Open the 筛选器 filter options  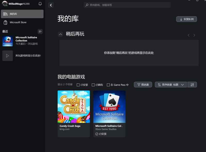[143, 85]
